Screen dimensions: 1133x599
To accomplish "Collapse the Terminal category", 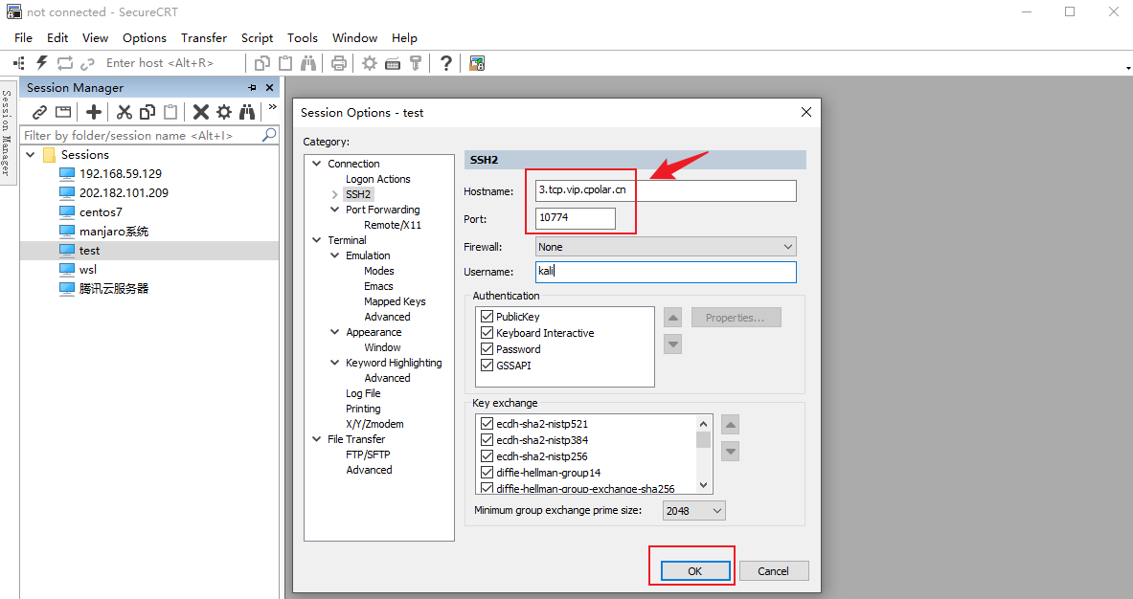I will [x=316, y=240].
